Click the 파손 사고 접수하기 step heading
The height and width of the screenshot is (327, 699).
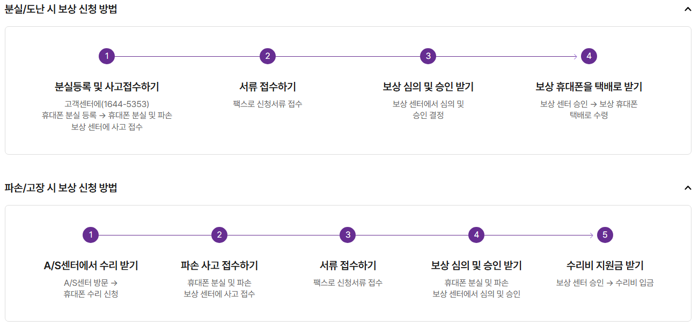tap(219, 264)
